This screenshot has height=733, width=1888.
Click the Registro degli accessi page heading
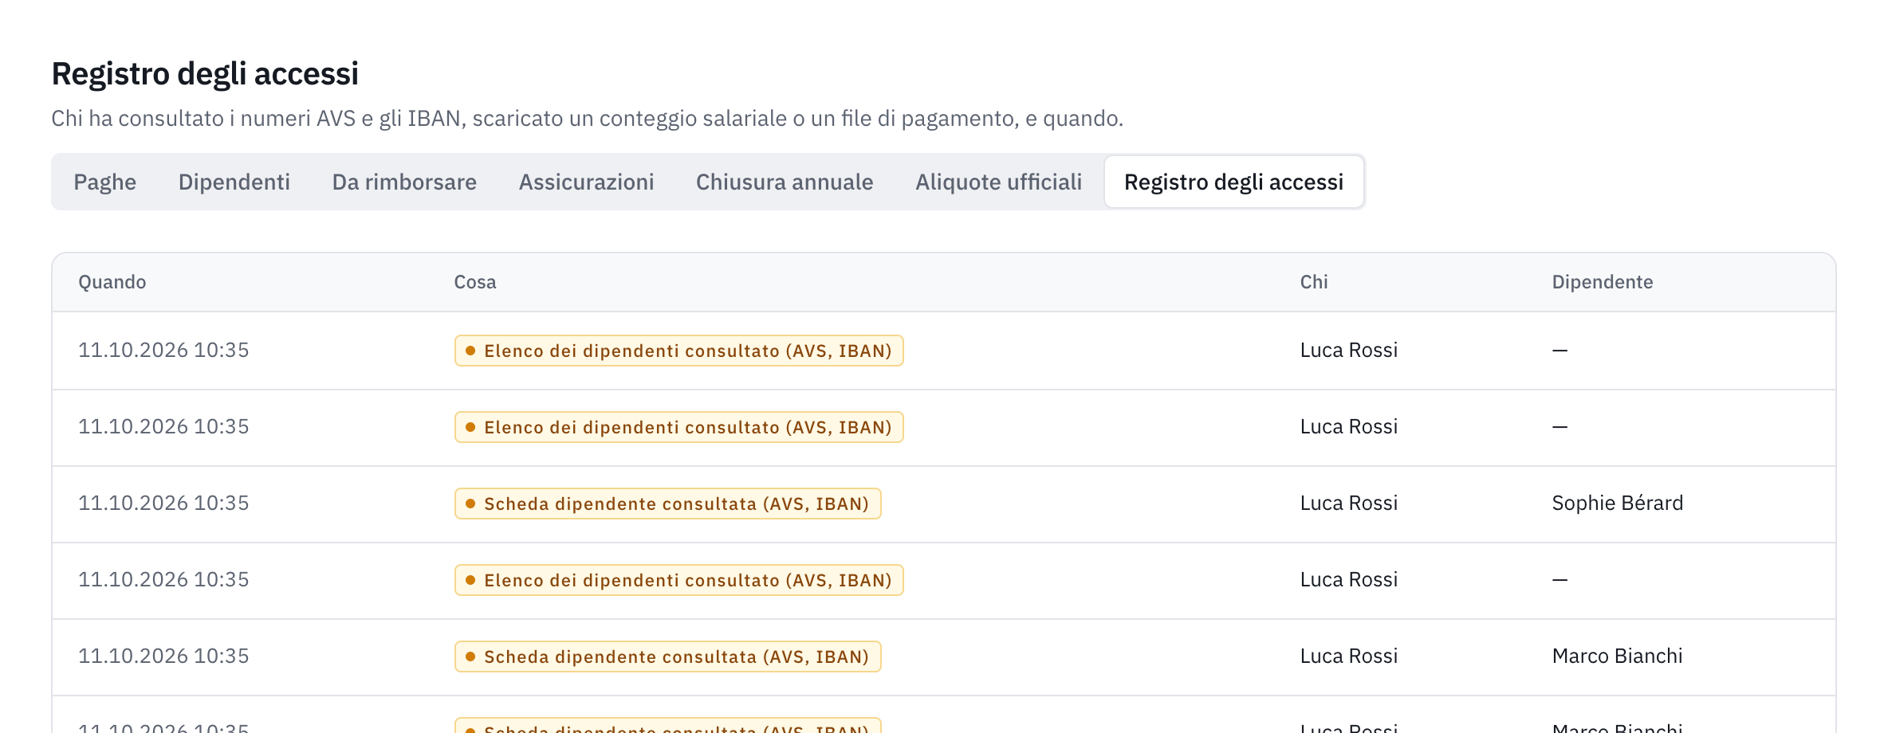(205, 73)
